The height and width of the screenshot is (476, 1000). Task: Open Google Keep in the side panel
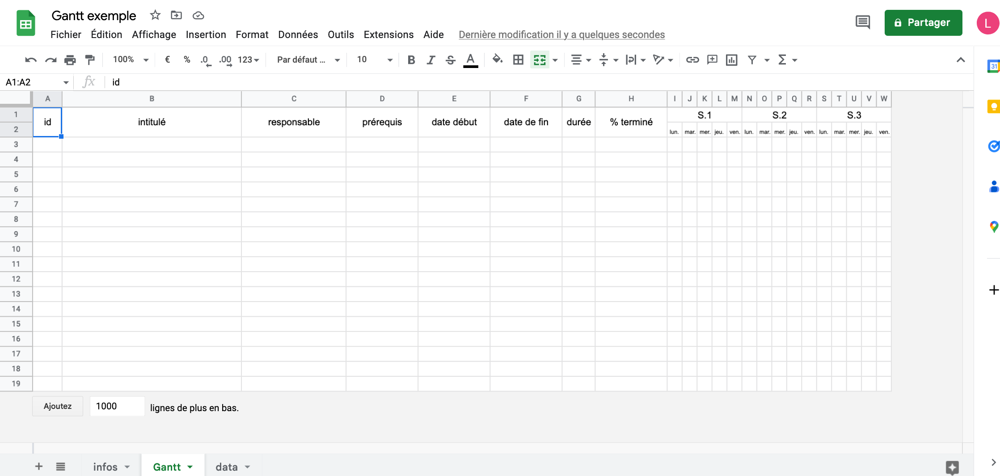coord(993,107)
